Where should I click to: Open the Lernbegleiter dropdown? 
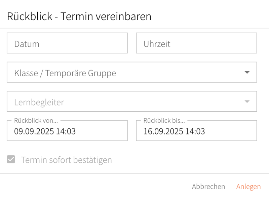pyautogui.click(x=132, y=102)
